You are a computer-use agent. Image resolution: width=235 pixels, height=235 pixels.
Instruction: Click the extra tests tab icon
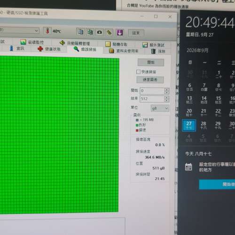click(x=145, y=45)
